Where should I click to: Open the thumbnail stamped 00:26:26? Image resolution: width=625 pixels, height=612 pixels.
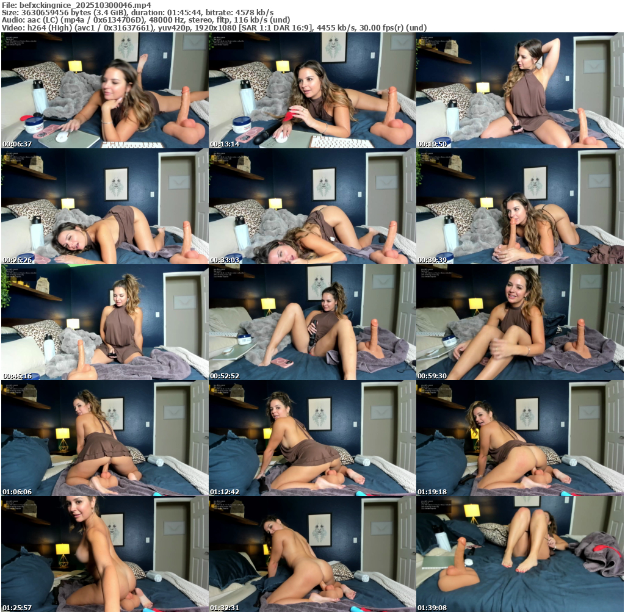tap(105, 206)
